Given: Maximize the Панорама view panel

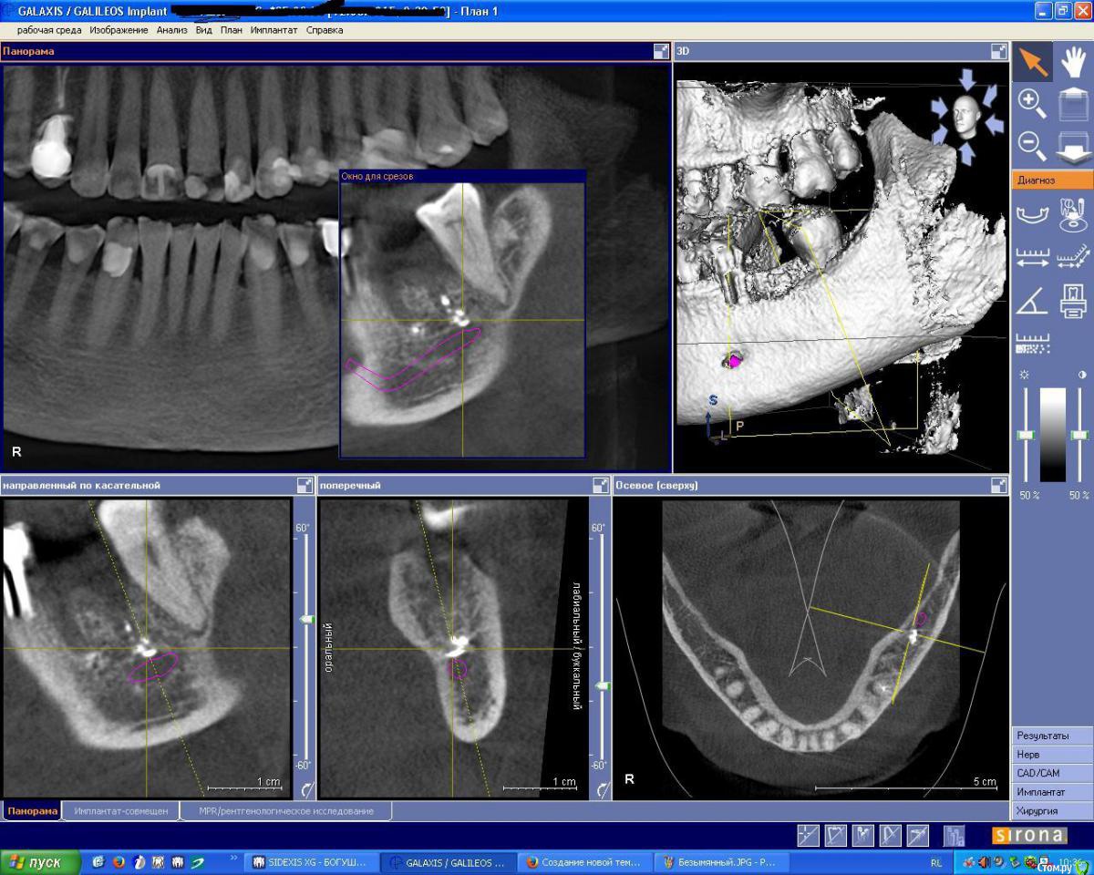Looking at the screenshot, I should [661, 52].
